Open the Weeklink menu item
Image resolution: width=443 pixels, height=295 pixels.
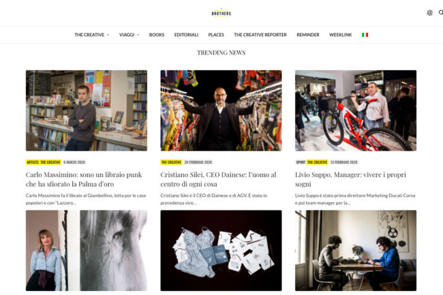[341, 35]
